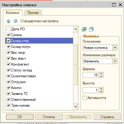Viewport: 124px width, 124px height.
Task: Decrease Ширина with the down spinner
Action: [x=101, y=76]
